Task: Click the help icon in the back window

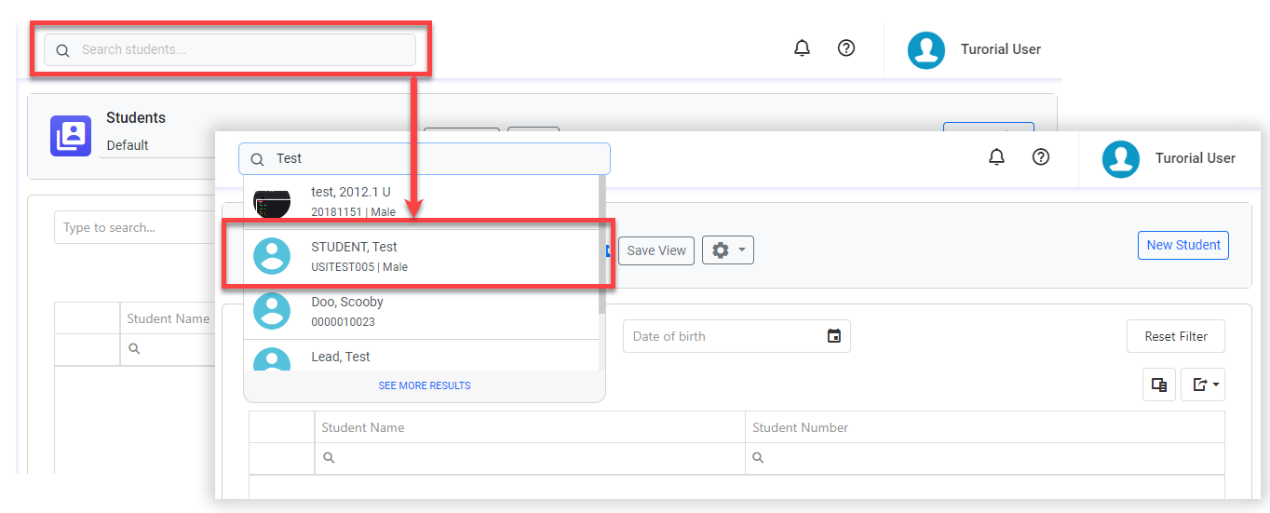Action: pyautogui.click(x=846, y=48)
